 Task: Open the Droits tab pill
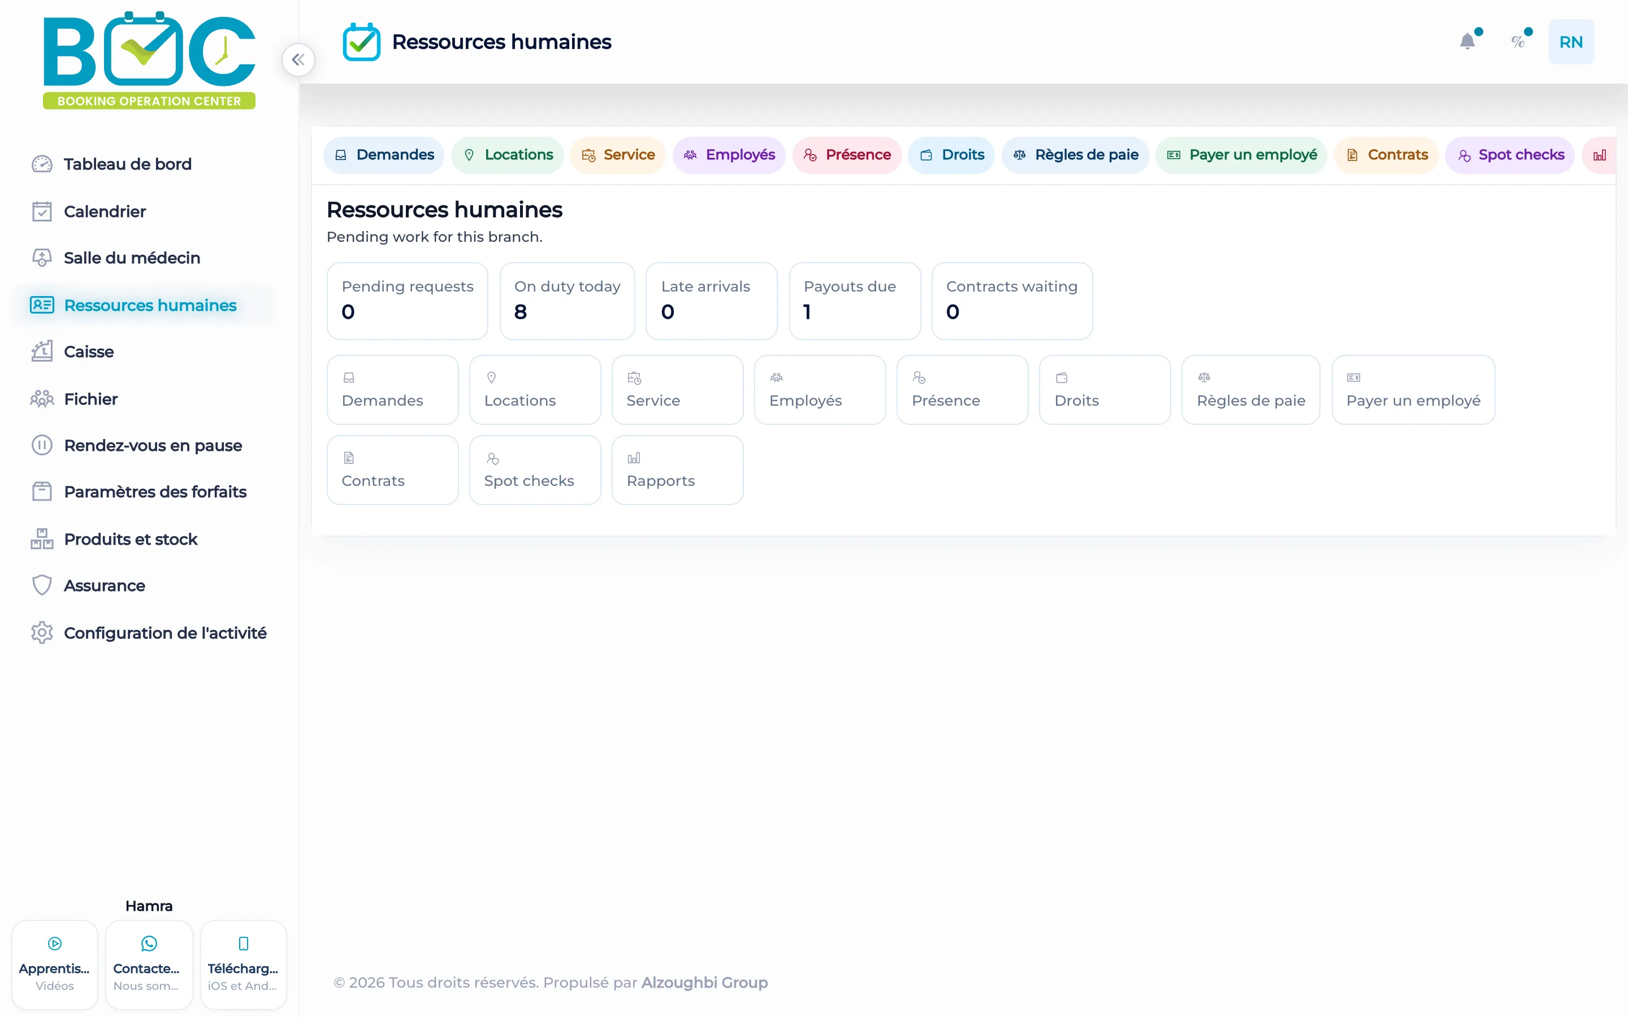(x=951, y=155)
